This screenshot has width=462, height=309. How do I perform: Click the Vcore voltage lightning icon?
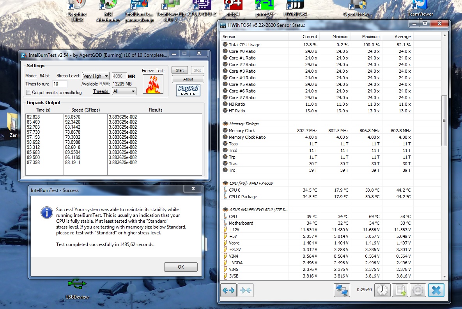[225, 243]
